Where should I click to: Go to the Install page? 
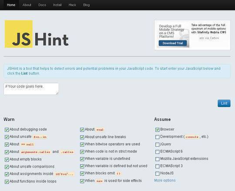[57, 5]
